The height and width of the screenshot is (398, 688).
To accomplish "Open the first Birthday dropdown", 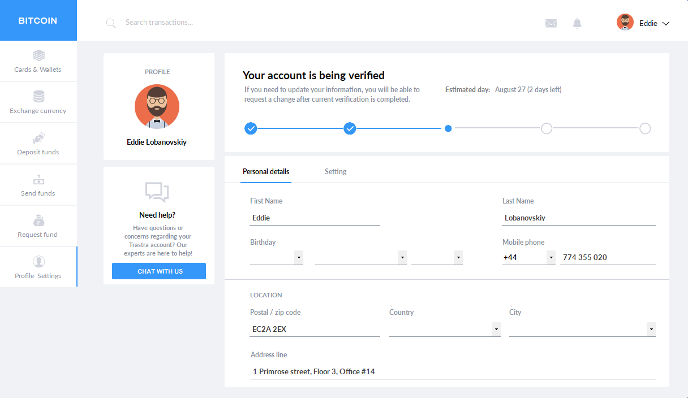I will click(x=277, y=258).
